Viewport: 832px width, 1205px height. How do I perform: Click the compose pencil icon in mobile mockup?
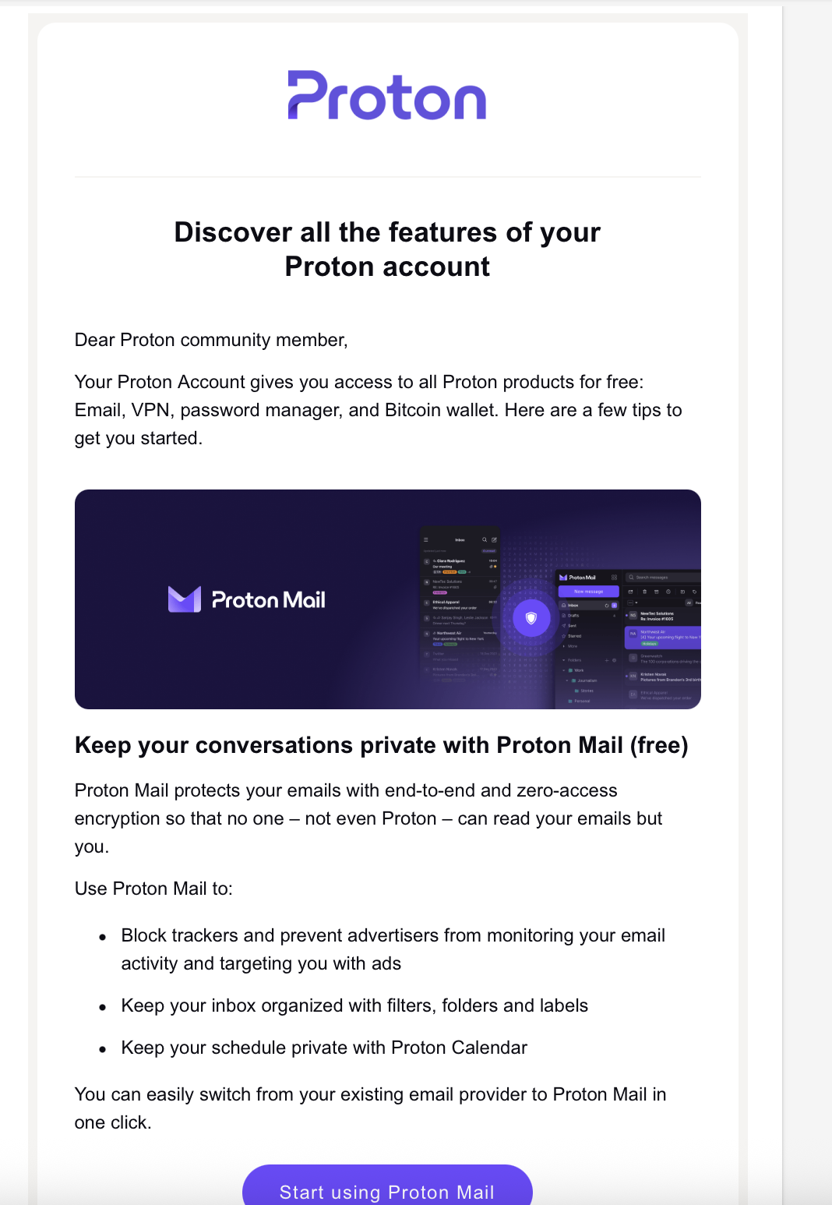coord(494,539)
